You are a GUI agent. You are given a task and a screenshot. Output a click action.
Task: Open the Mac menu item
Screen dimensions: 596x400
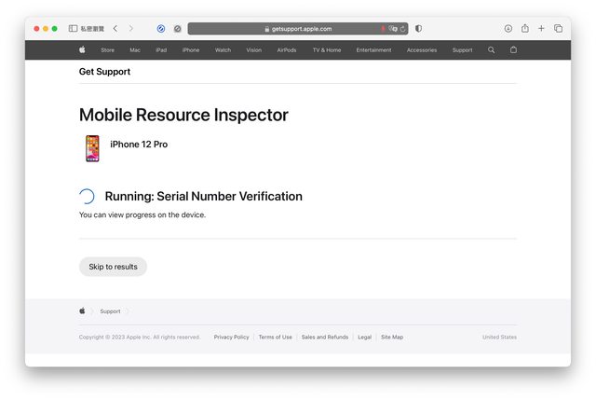click(x=135, y=49)
